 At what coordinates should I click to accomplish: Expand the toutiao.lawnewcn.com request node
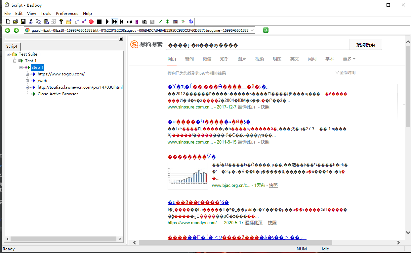point(27,87)
